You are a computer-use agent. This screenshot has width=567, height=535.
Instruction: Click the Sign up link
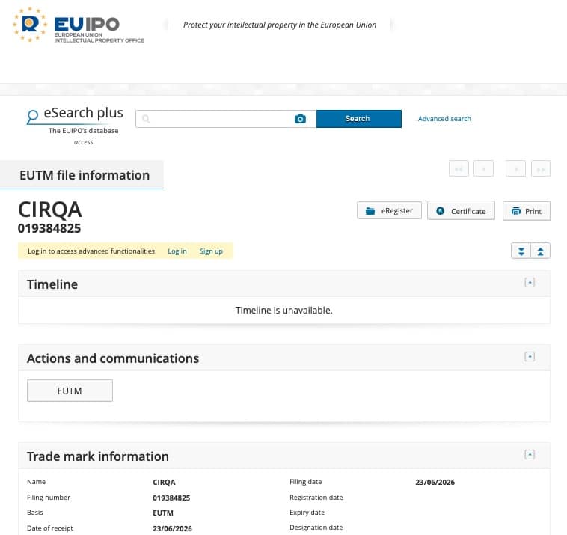(211, 251)
